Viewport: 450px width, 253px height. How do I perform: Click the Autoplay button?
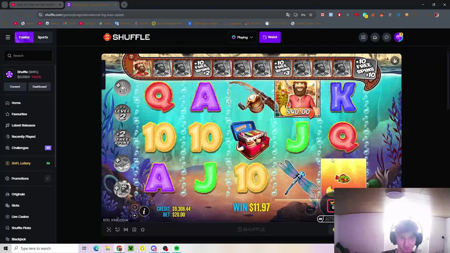(326, 219)
